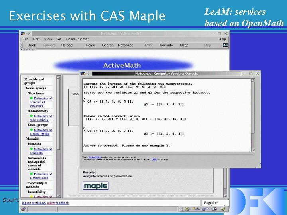Click the pin icon in Console title bar
287x215 pixels.
pyautogui.click(x=88, y=74)
